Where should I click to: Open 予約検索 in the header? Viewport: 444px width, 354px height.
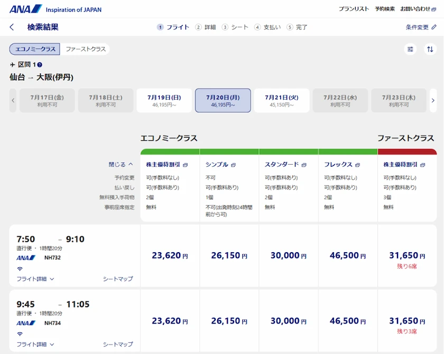(x=385, y=9)
